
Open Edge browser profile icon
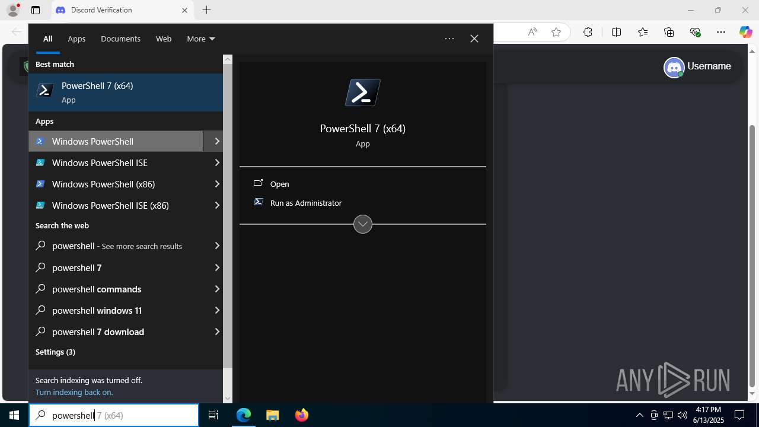point(13,10)
